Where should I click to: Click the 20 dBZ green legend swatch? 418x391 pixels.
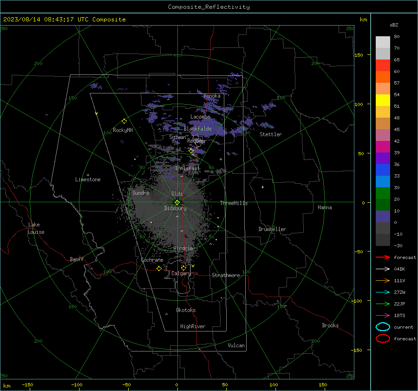pos(383,205)
